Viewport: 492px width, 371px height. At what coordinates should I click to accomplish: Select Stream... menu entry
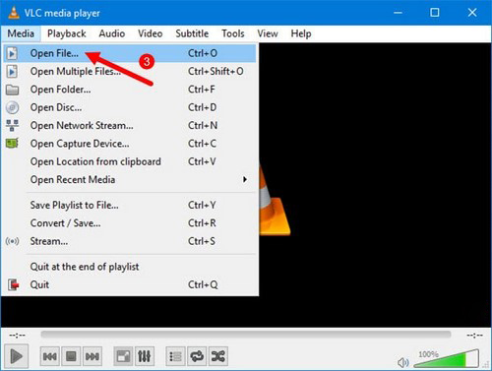pos(130,241)
